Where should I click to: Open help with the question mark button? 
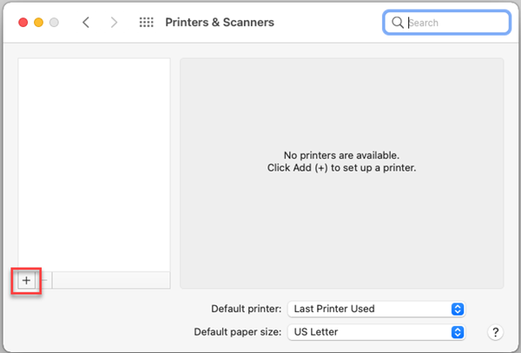pyautogui.click(x=496, y=332)
